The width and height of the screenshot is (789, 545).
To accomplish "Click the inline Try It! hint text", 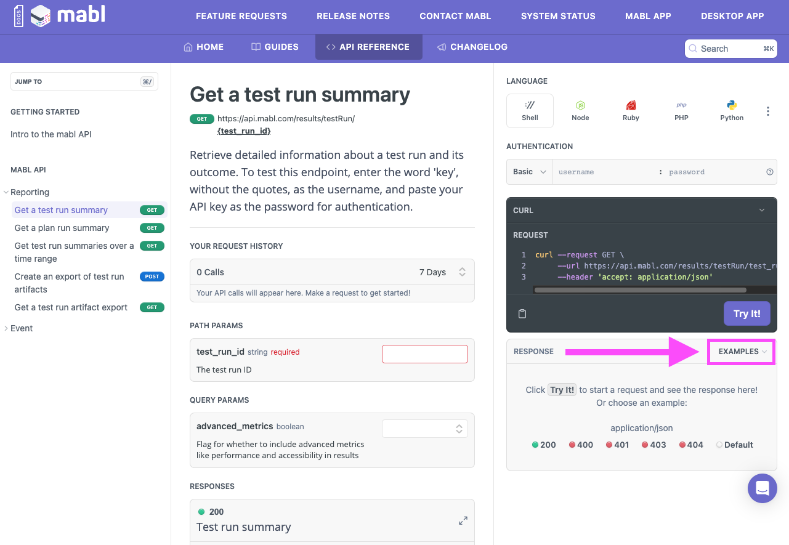I will [x=562, y=390].
